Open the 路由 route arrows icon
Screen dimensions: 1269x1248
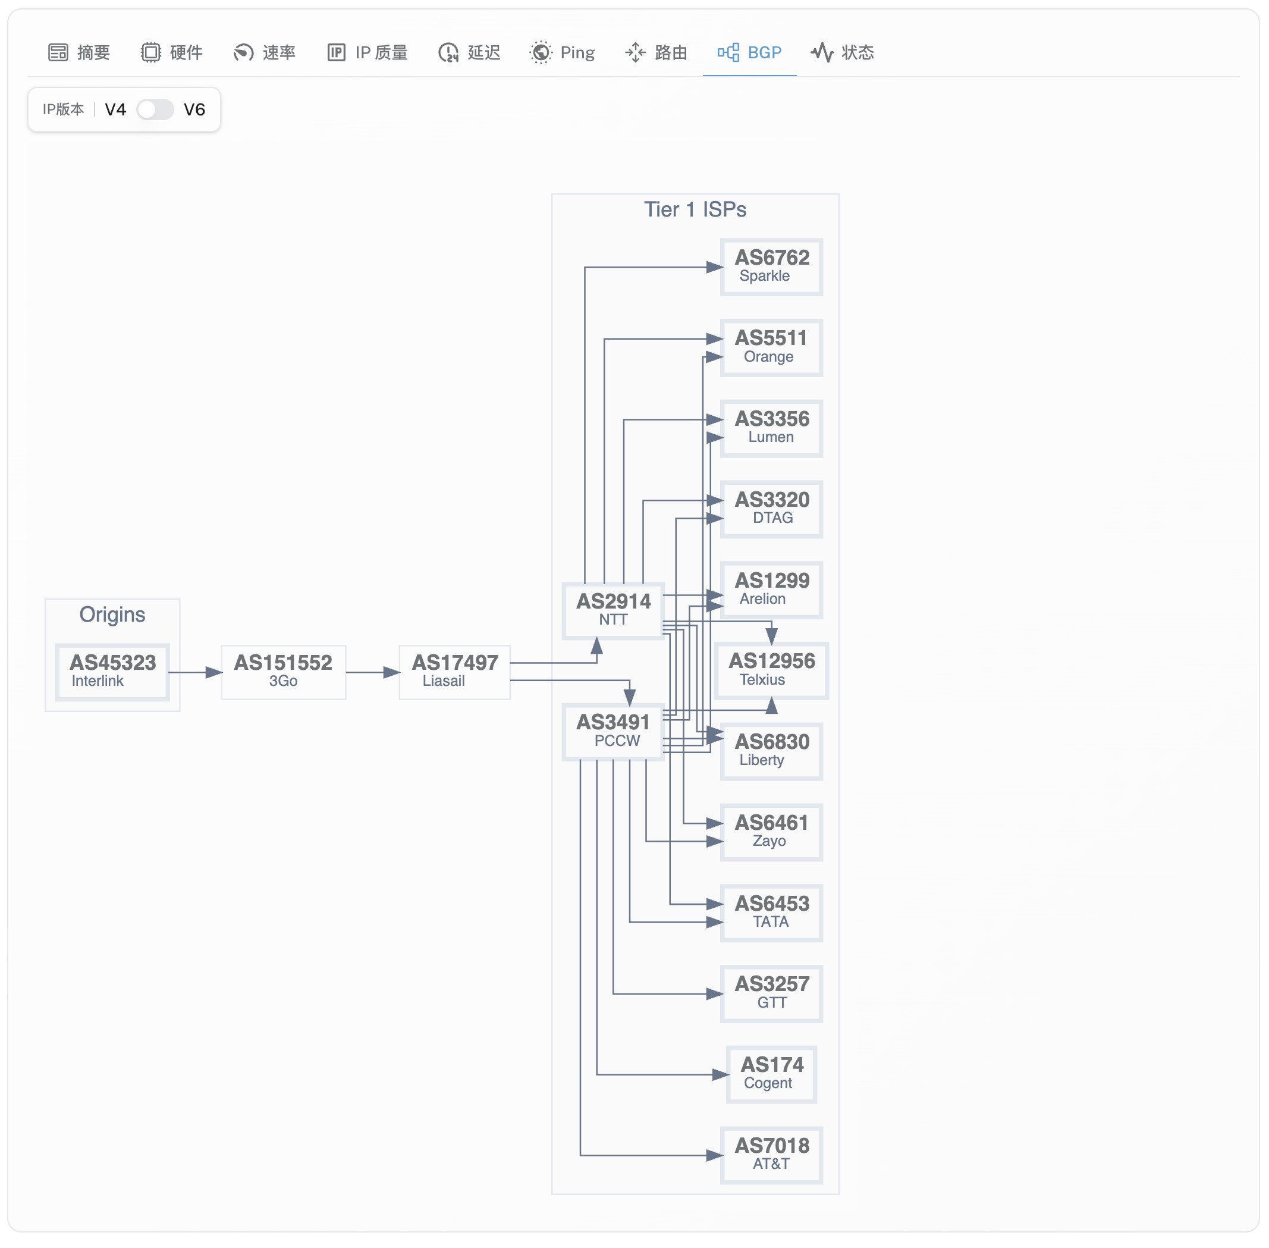(635, 52)
